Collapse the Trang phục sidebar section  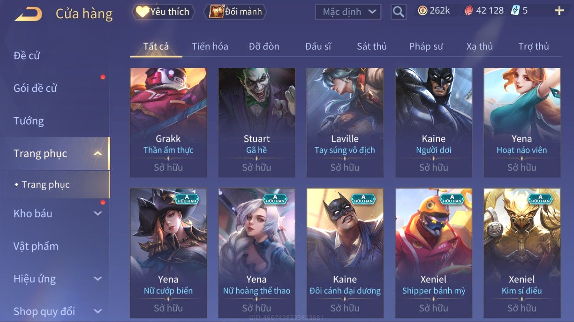pyautogui.click(x=98, y=153)
